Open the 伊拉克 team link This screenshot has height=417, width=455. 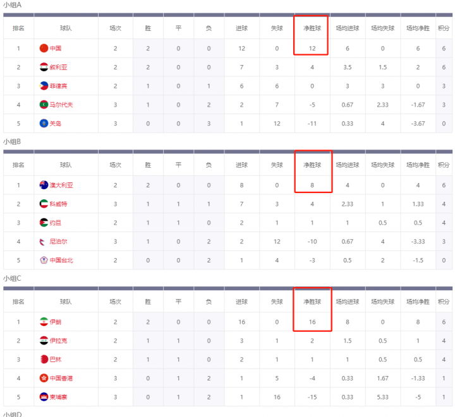tap(59, 341)
